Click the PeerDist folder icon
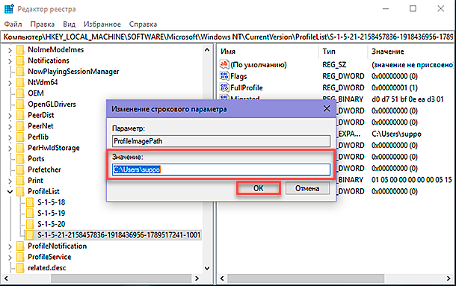The height and width of the screenshot is (286, 456). click(20, 116)
